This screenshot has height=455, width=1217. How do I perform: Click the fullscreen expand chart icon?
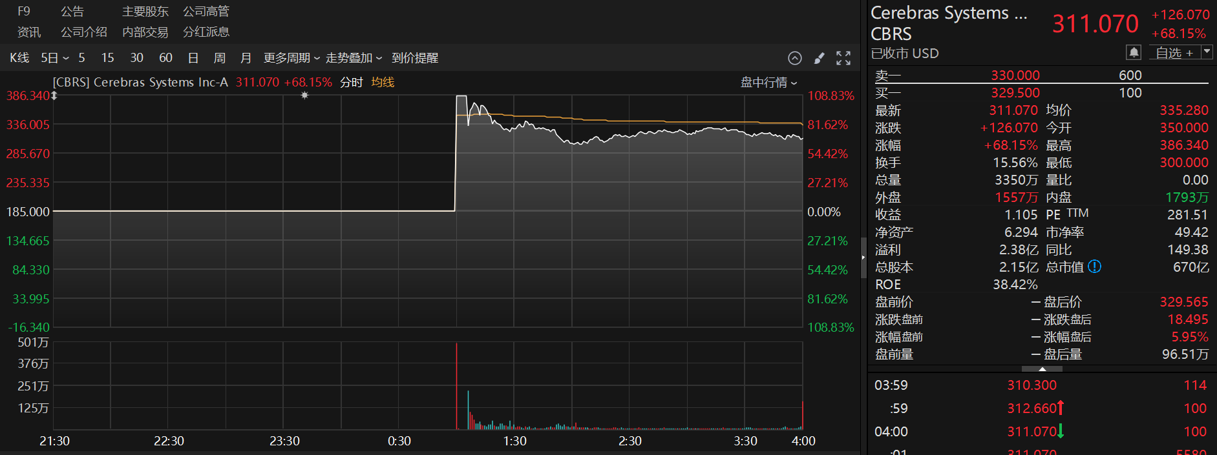pyautogui.click(x=843, y=58)
